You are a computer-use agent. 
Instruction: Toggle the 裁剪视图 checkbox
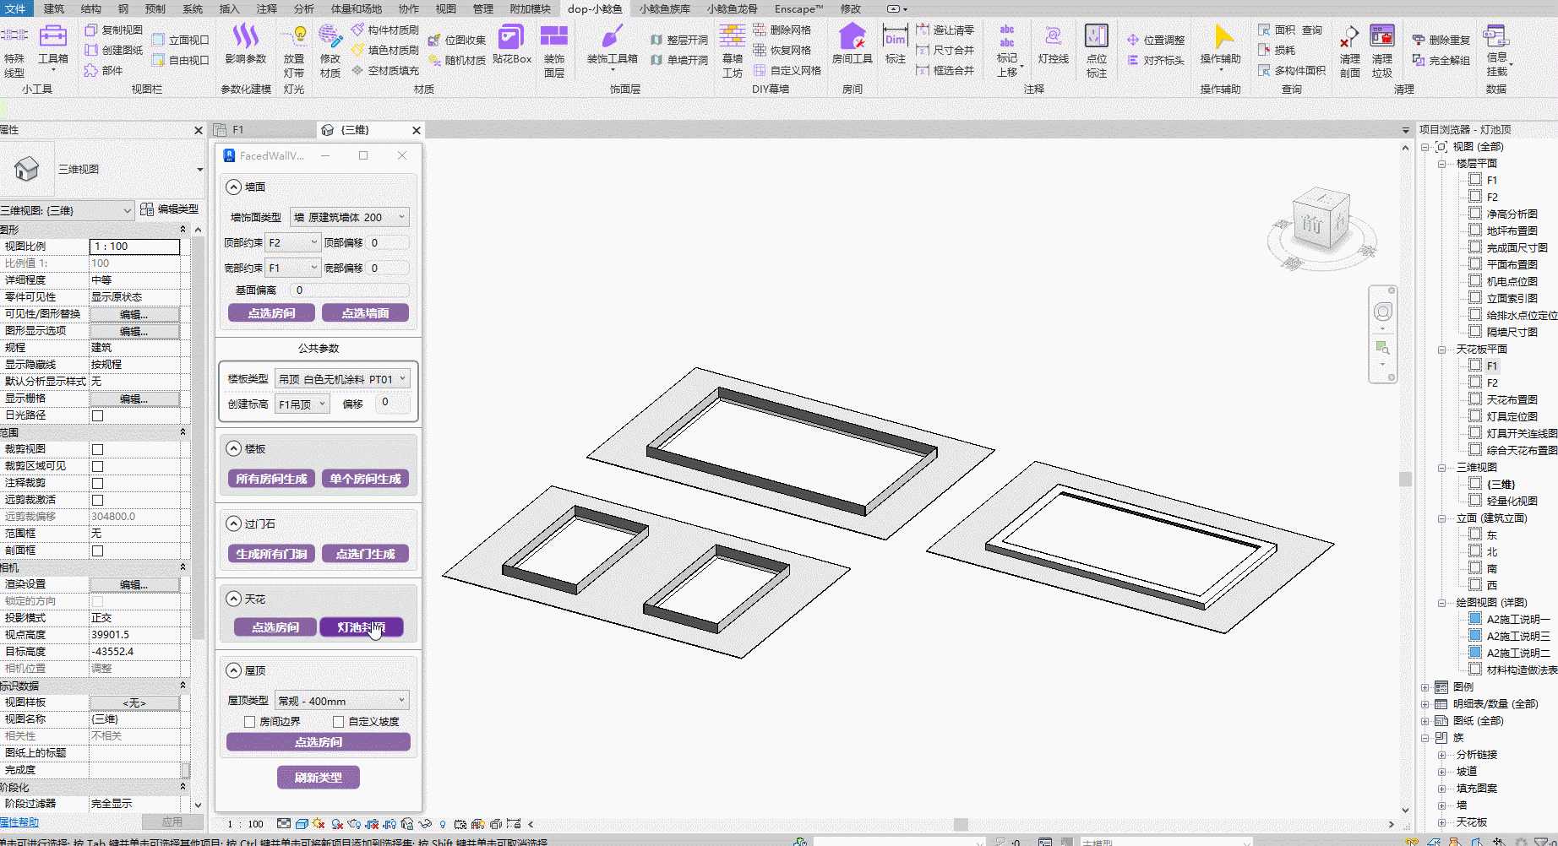(x=97, y=449)
